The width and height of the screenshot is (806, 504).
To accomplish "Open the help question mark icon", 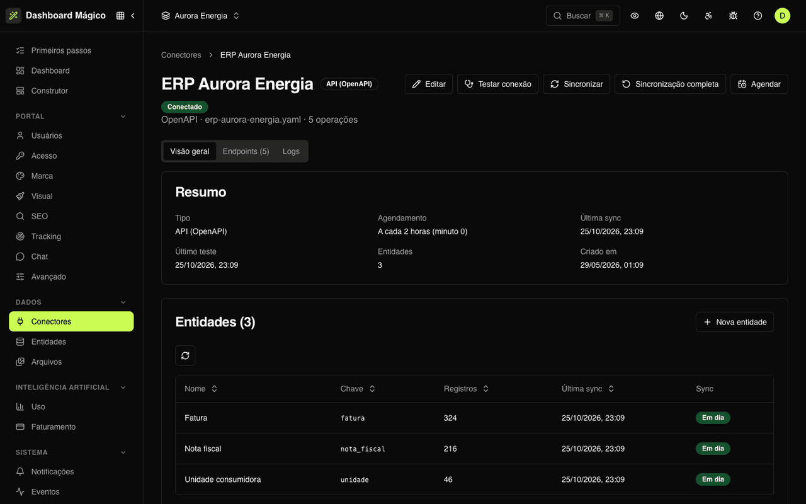I will tap(758, 16).
